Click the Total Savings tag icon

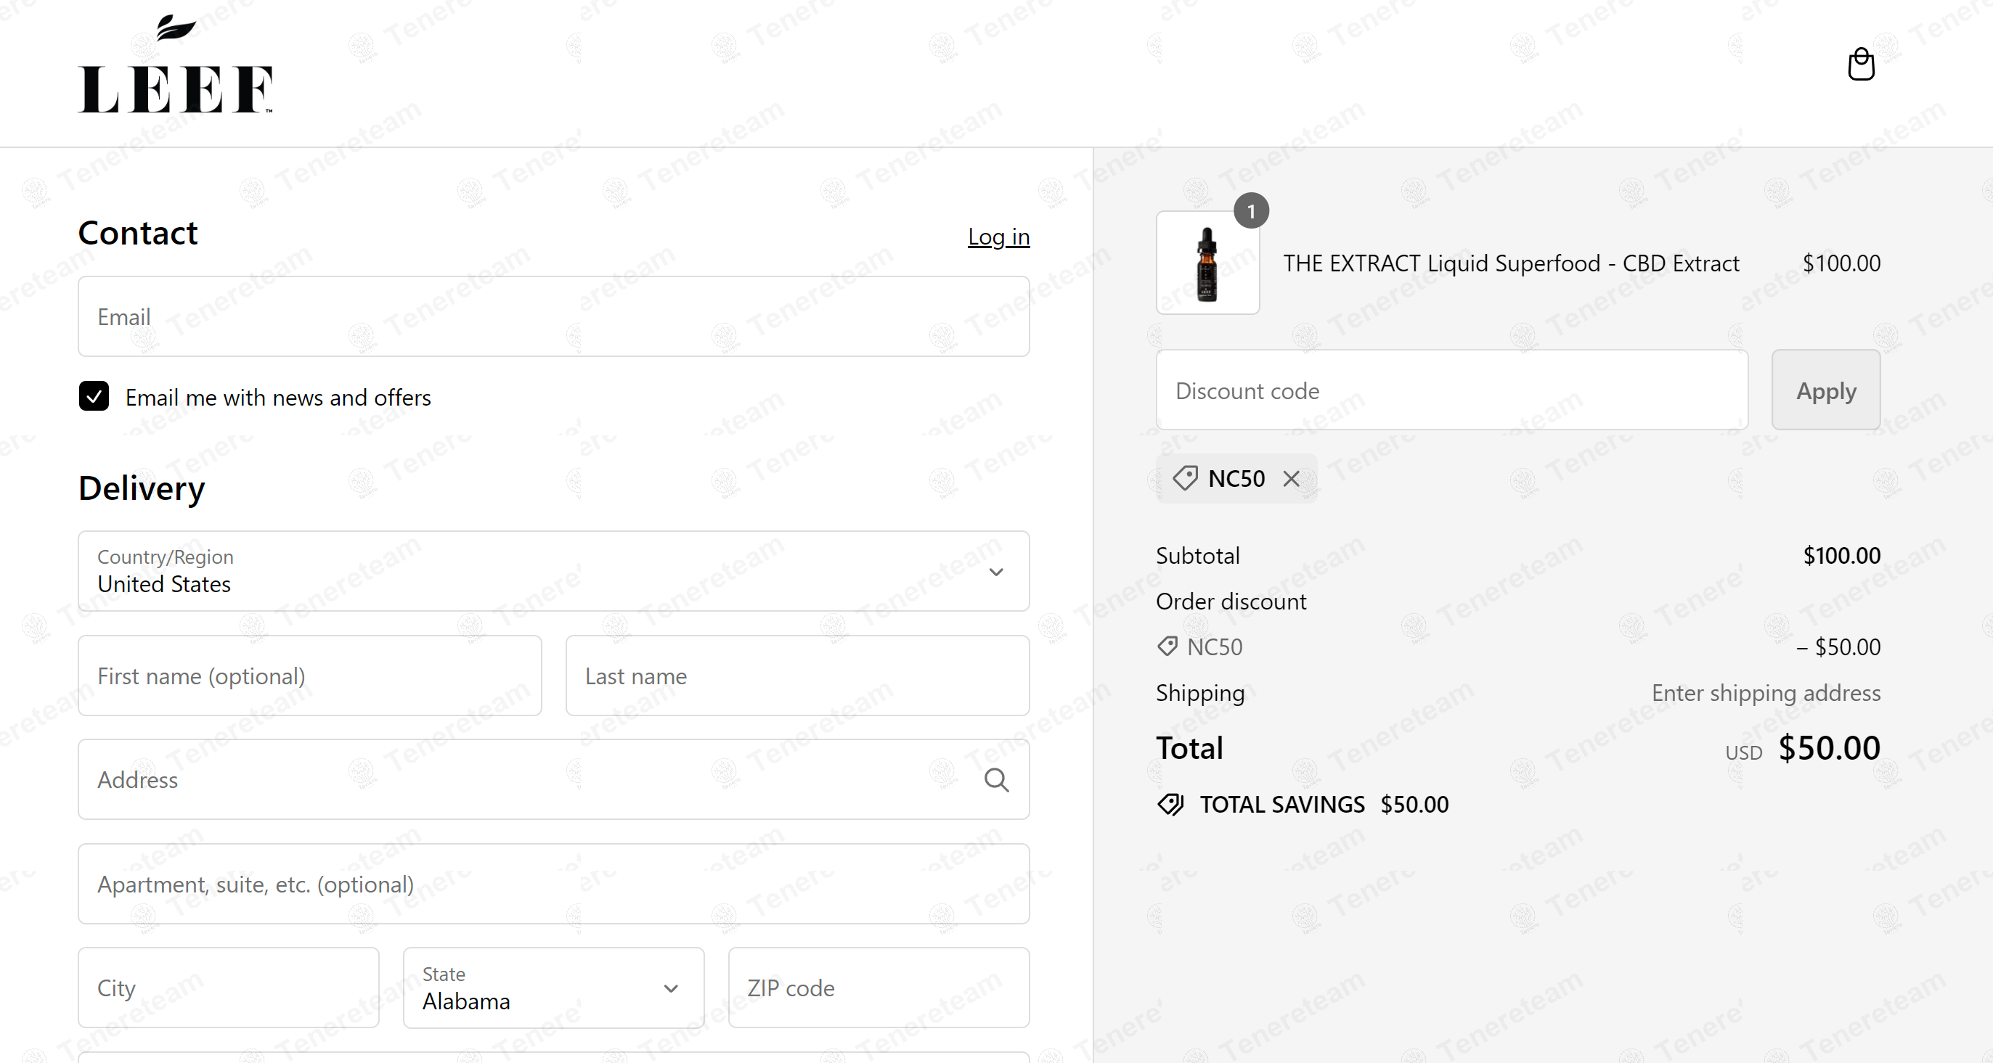(1170, 805)
